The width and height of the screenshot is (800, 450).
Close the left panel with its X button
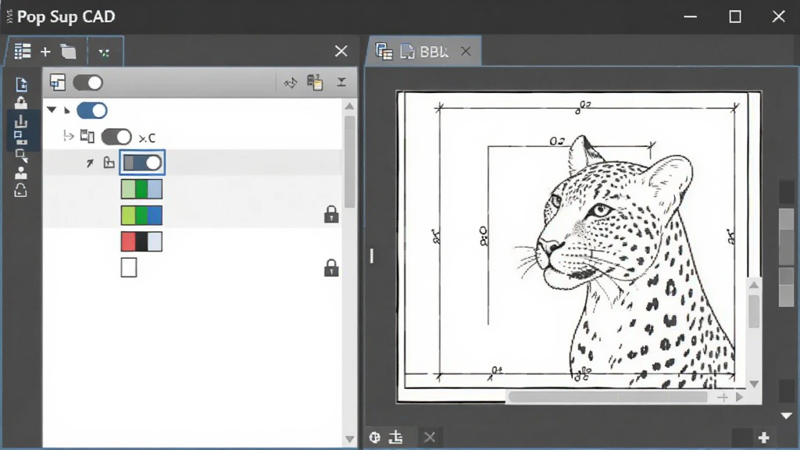341,51
